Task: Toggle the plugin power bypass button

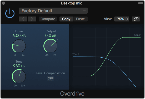Action: pyautogui.click(x=10, y=13)
